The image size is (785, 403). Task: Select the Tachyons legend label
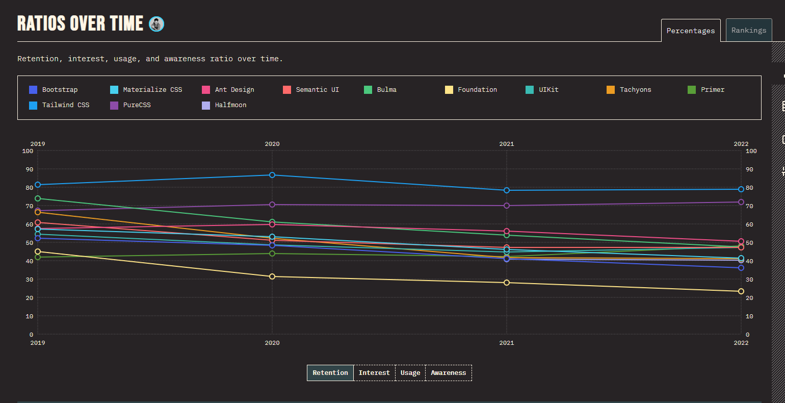pyautogui.click(x=636, y=90)
